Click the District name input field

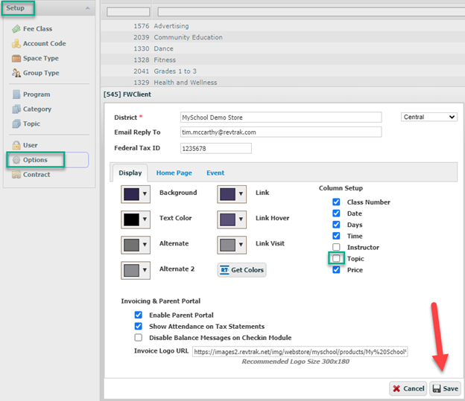click(x=281, y=118)
